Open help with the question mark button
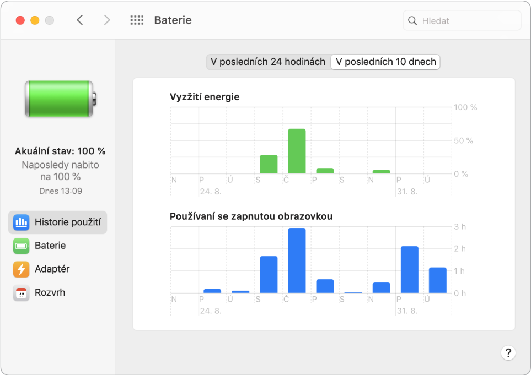 tap(508, 353)
